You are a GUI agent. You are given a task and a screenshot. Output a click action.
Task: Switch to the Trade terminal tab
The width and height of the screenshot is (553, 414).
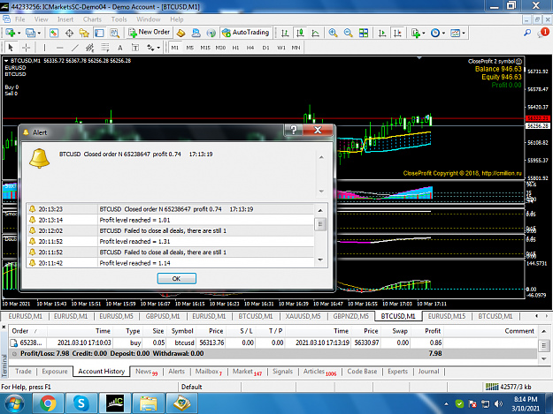tap(23, 372)
